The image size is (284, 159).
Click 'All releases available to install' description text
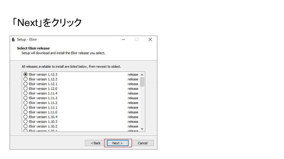pyautogui.click(x=71, y=67)
